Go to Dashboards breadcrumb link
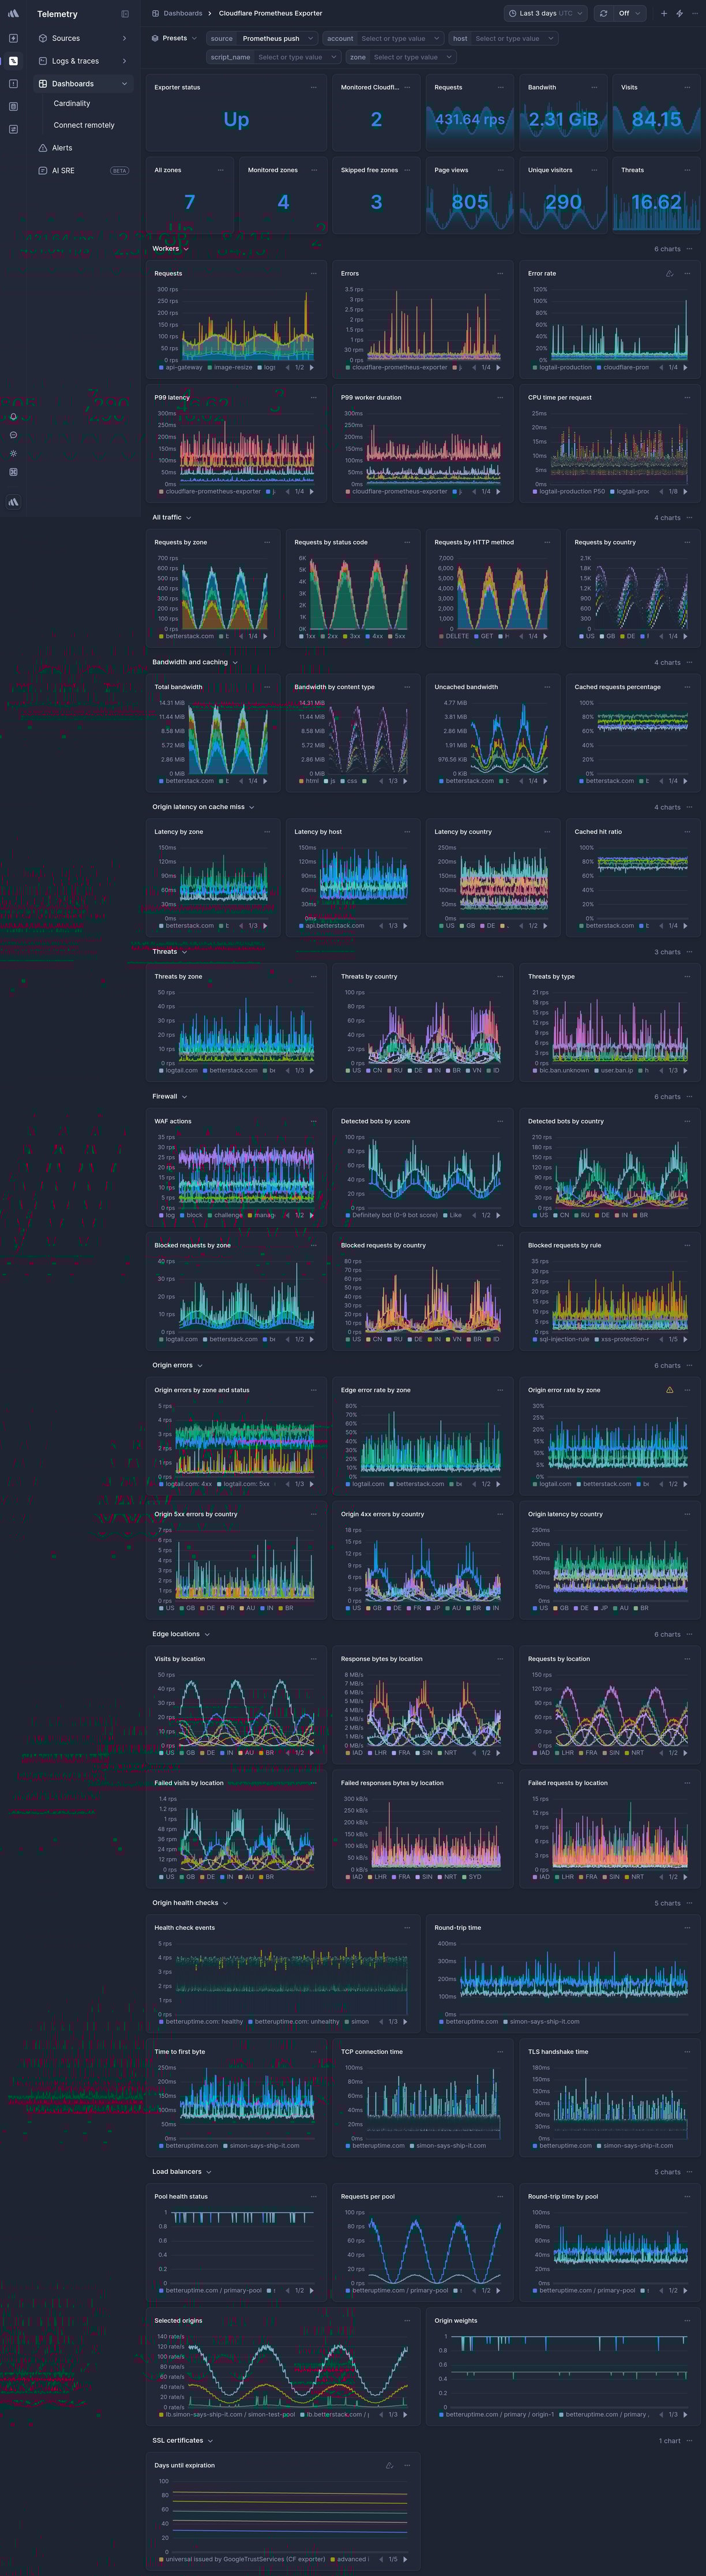Screen dimensions: 706x2576 pos(183,14)
